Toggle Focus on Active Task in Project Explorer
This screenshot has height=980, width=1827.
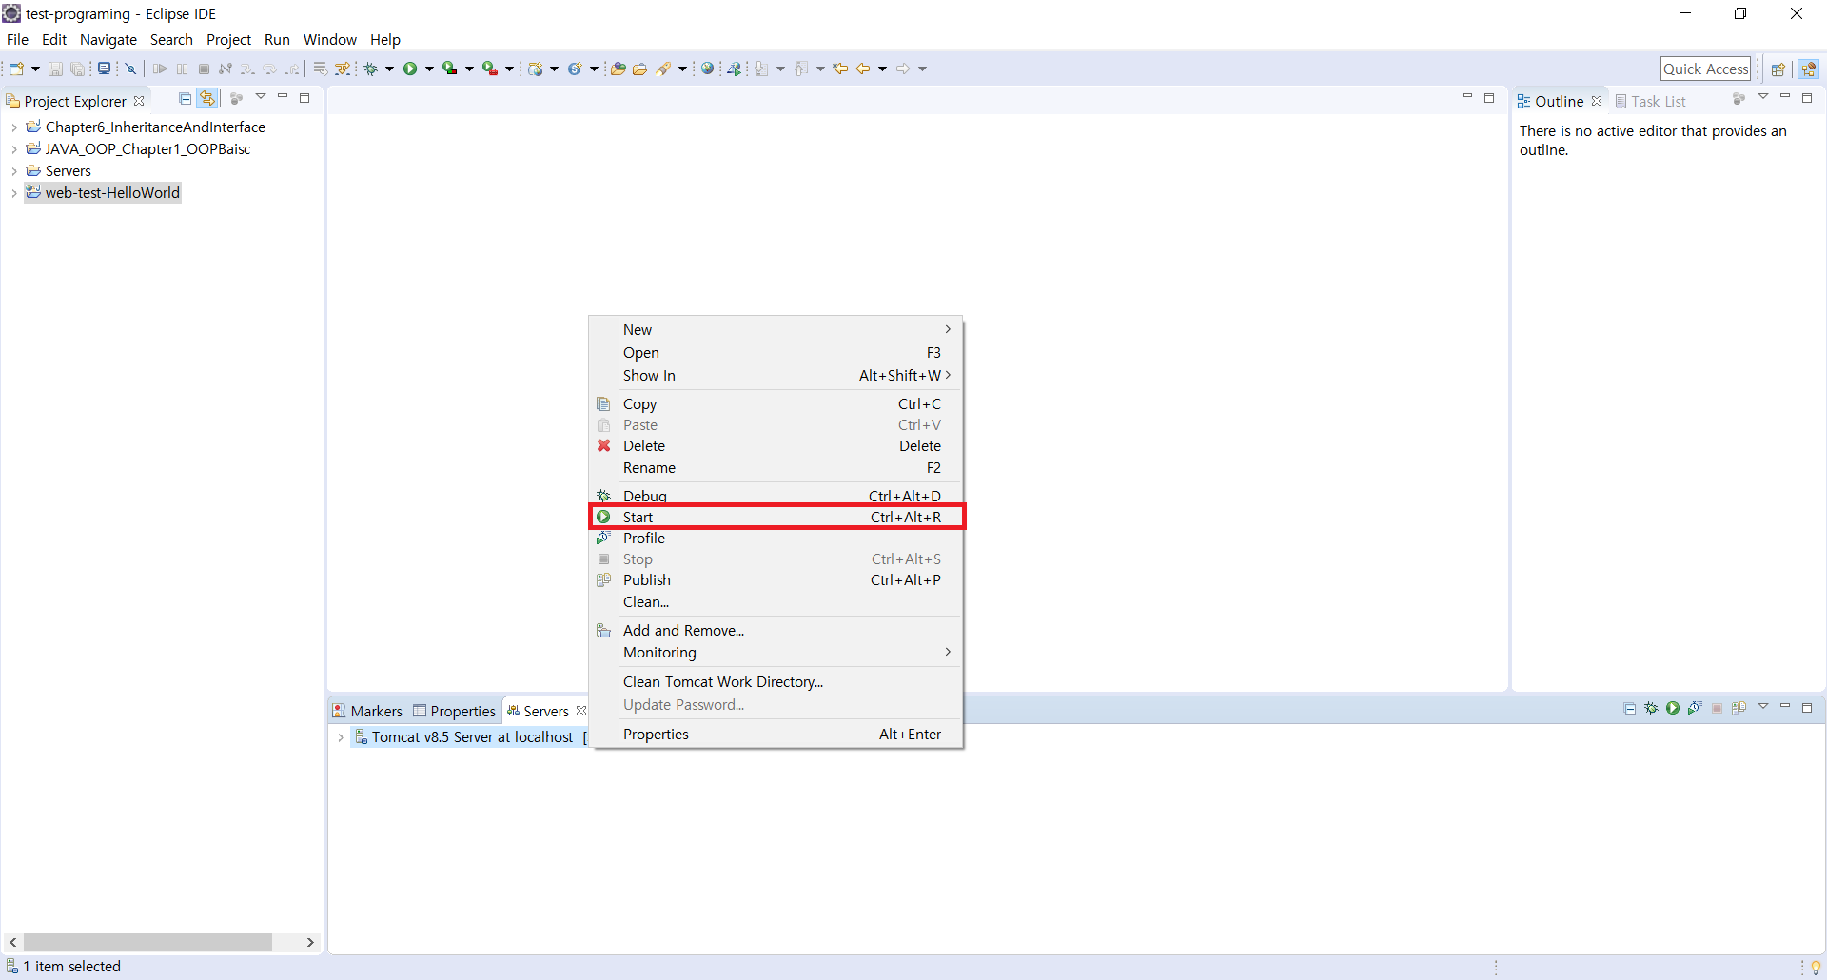(237, 98)
